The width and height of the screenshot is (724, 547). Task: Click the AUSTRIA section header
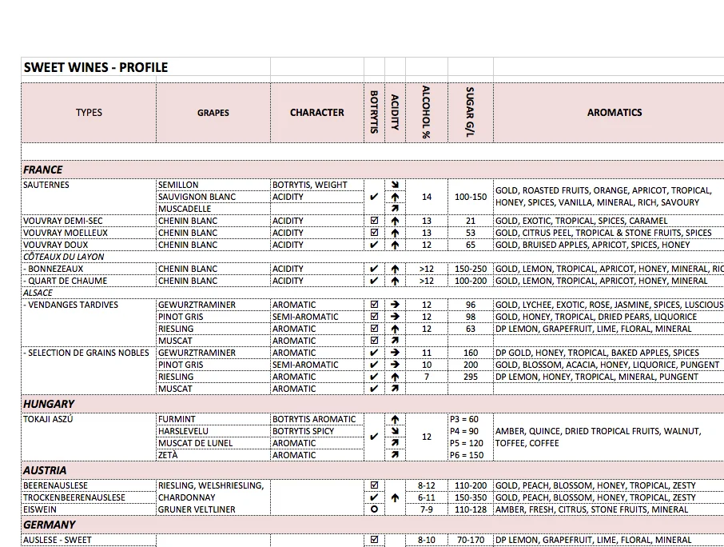click(x=44, y=470)
